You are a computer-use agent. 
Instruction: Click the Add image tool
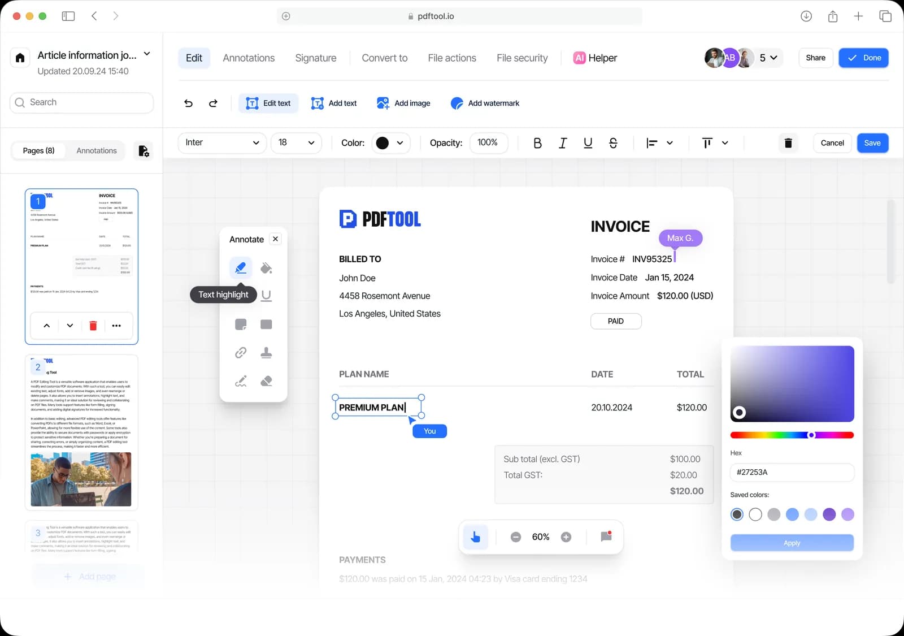coord(403,103)
